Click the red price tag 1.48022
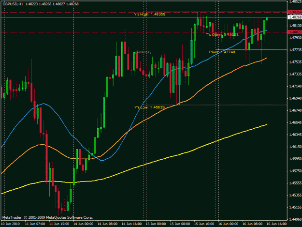Viewport: 302px width, 227px height. [295, 32]
